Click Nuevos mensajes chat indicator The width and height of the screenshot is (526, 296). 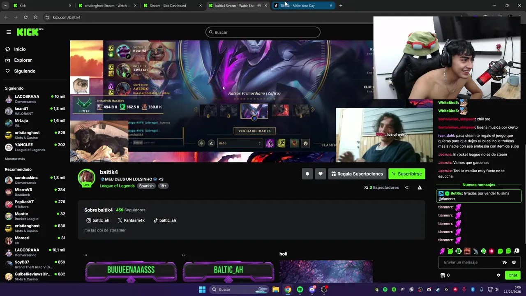[479, 185]
